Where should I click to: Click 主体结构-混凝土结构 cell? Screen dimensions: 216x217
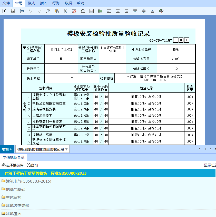112,49
